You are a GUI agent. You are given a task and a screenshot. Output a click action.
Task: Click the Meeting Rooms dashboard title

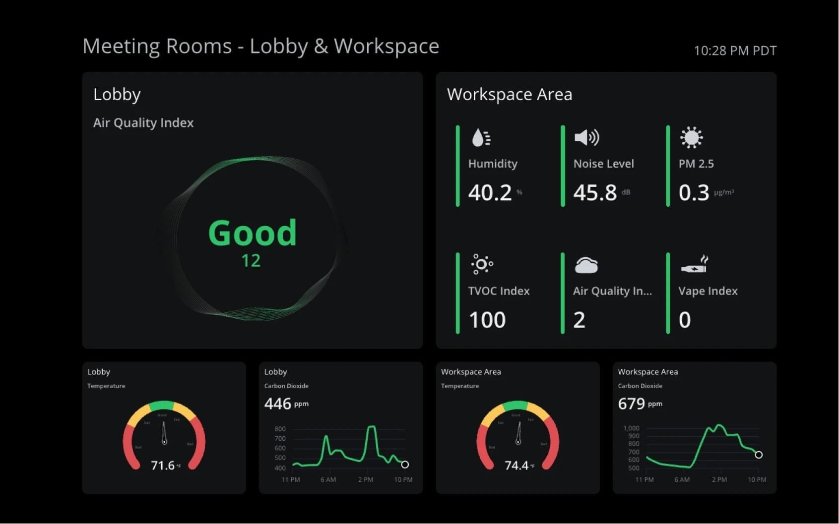(260, 46)
